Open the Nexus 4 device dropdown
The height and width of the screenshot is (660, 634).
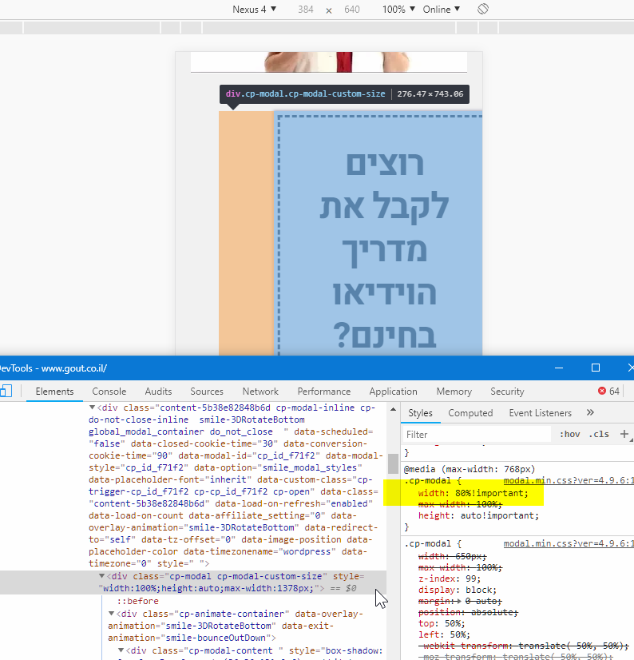pos(254,10)
